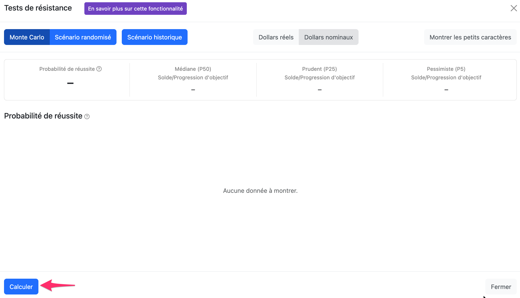Open help icon beside Probabilité de réussite card label
This screenshot has height=298, width=520.
[99, 69]
